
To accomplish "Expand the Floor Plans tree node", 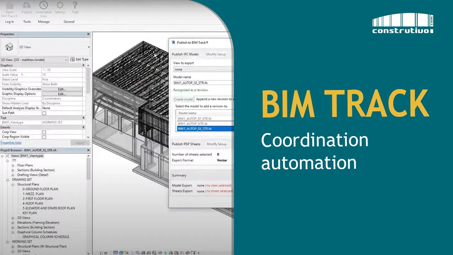I will pyautogui.click(x=13, y=165).
